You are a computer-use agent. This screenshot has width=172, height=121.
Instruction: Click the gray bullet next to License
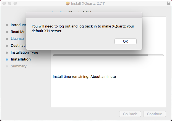click(7, 39)
